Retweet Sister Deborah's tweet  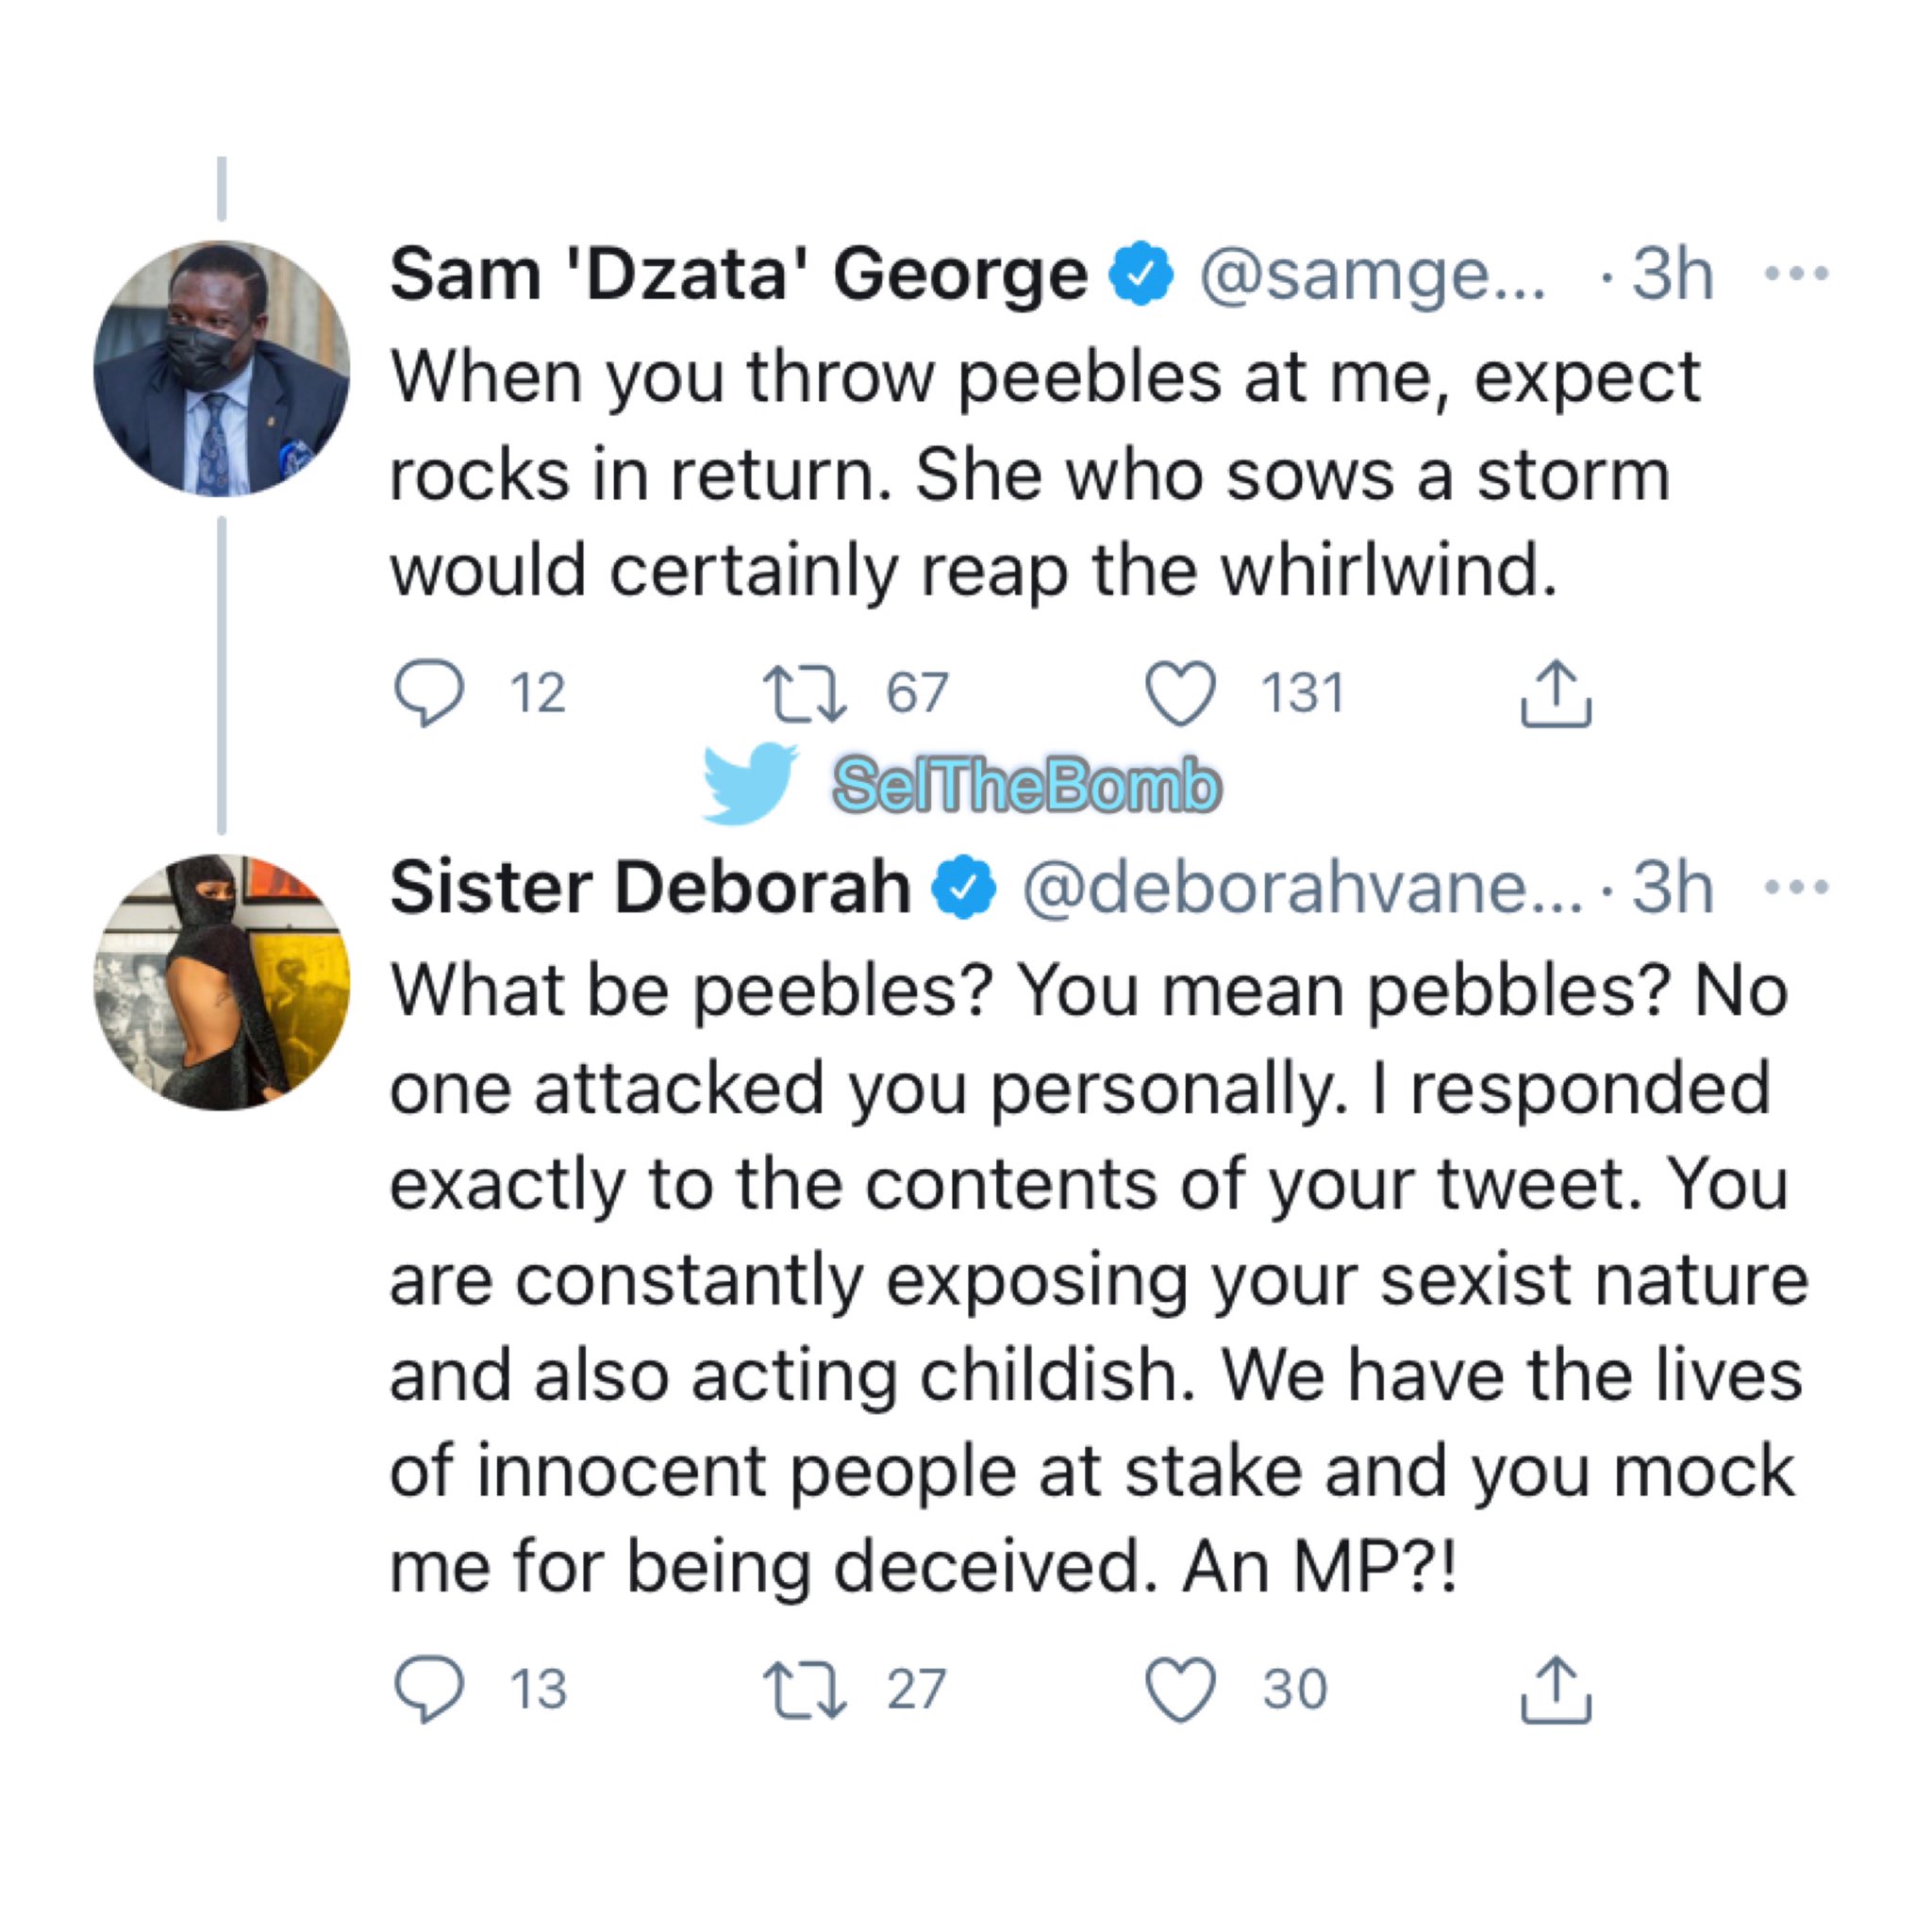[805, 1690]
